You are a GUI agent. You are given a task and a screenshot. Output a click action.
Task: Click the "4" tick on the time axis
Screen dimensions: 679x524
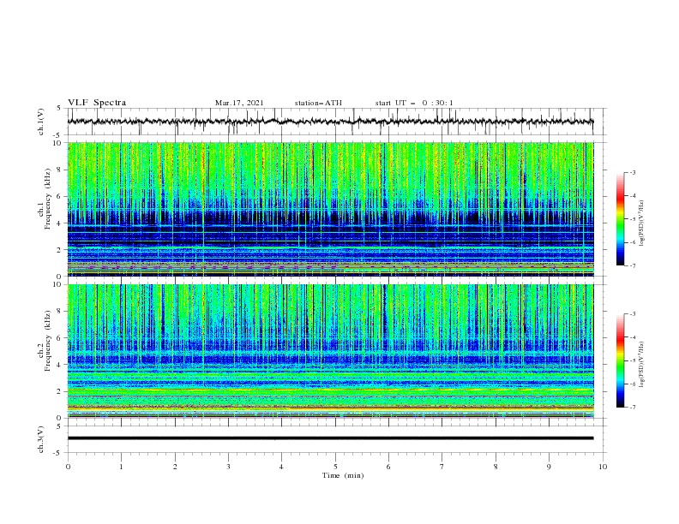coord(281,467)
